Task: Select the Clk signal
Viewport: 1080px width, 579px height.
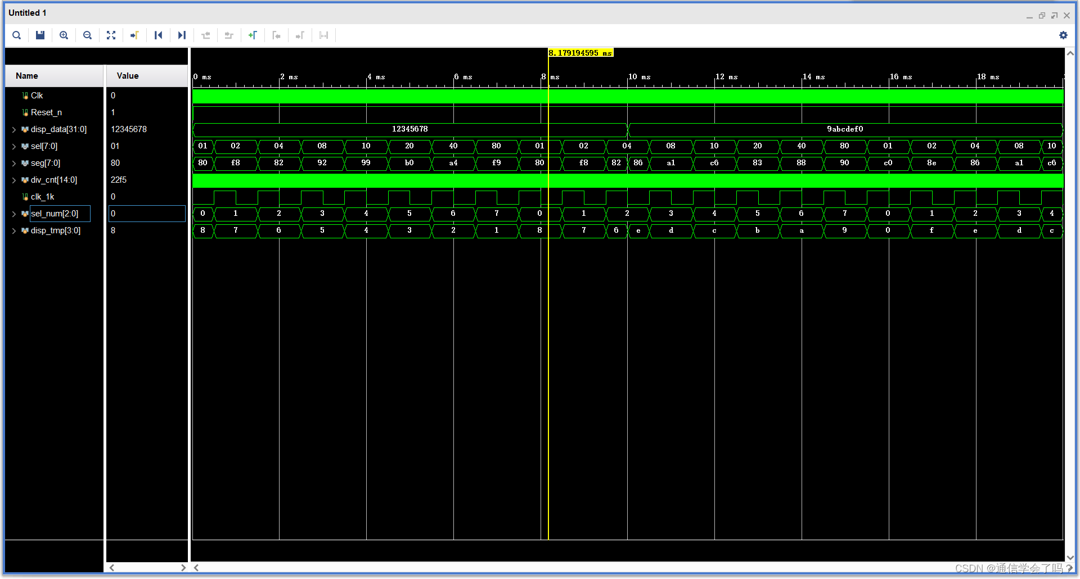Action: [x=37, y=96]
